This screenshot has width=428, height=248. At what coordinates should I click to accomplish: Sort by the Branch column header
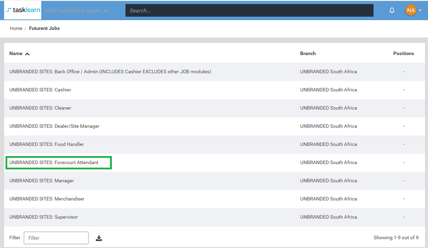tap(308, 54)
